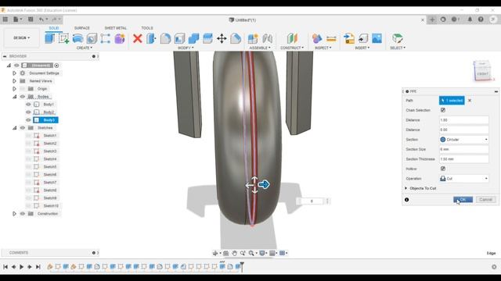This screenshot has height=281, width=501.
Task: Confirm the pipe with OK button
Action: (463, 200)
